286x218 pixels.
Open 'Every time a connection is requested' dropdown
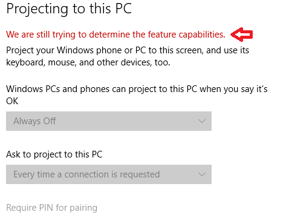(109, 174)
